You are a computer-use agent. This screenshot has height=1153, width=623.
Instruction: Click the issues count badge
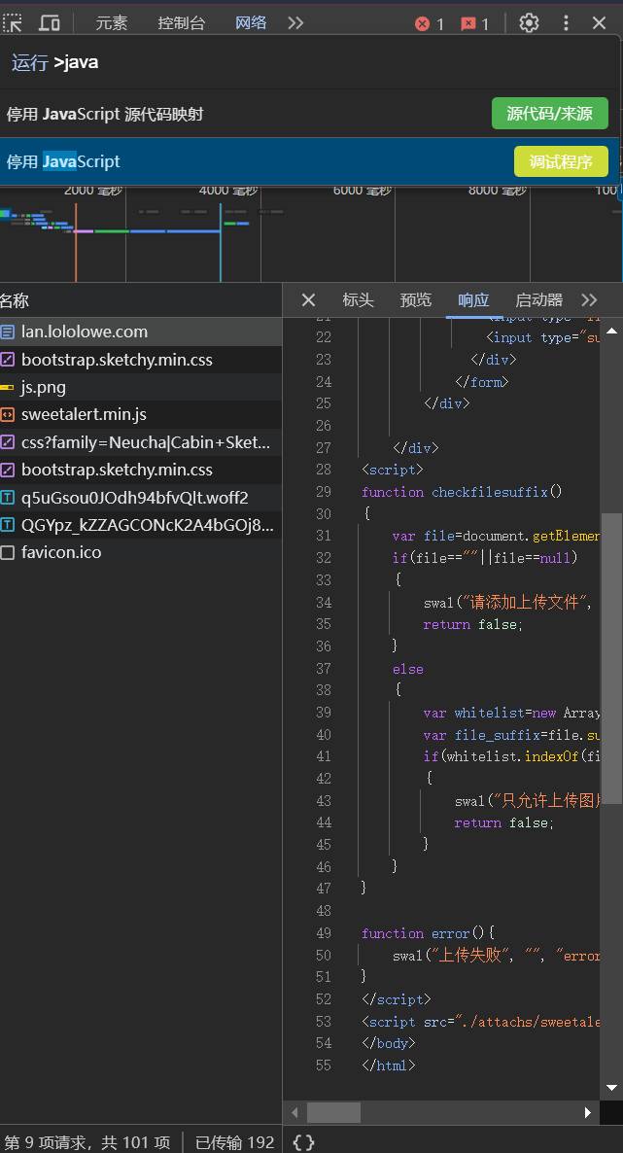point(475,23)
